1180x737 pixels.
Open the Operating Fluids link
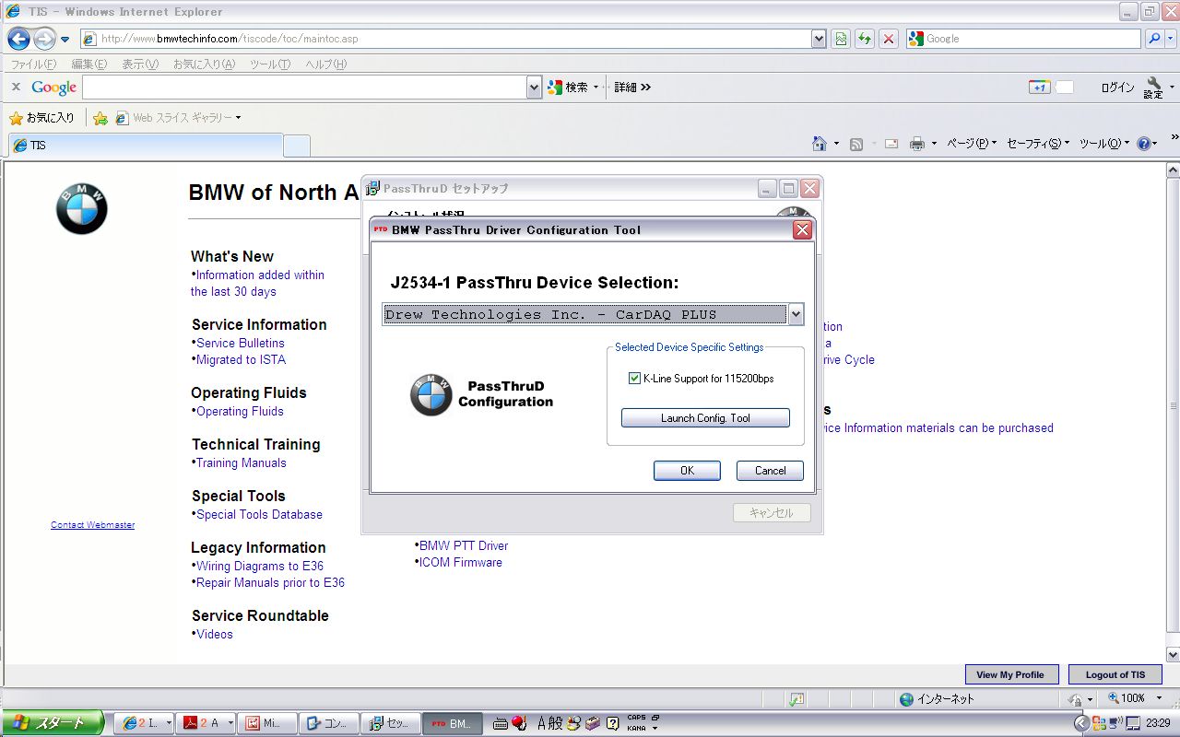pos(240,411)
